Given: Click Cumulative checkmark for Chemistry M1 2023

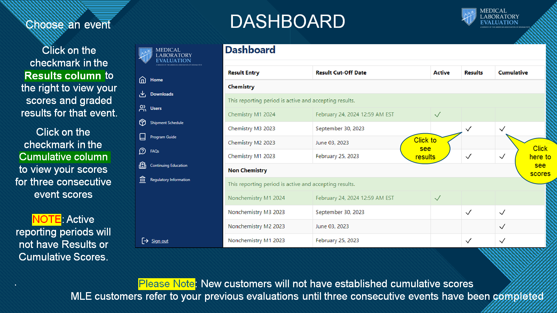Looking at the screenshot, I should pos(502,156).
